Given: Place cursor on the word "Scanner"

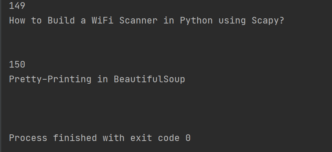Looking at the screenshot, I should tap(138, 21).
